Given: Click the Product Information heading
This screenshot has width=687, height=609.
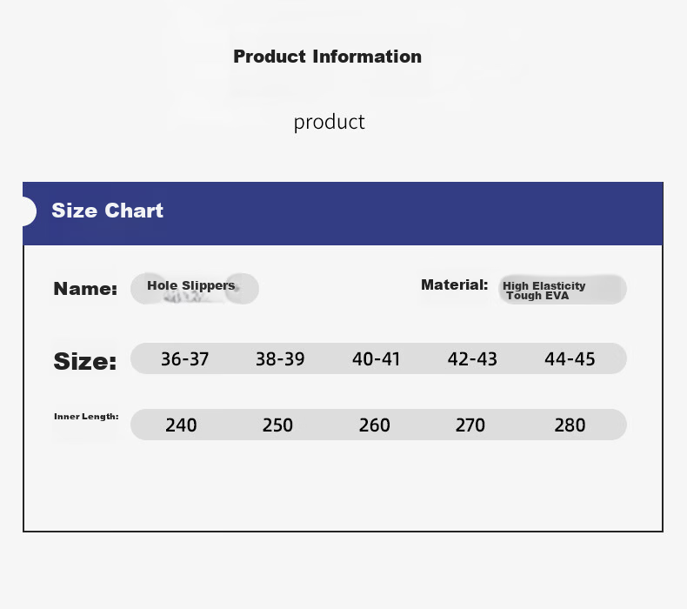Looking at the screenshot, I should point(327,57).
